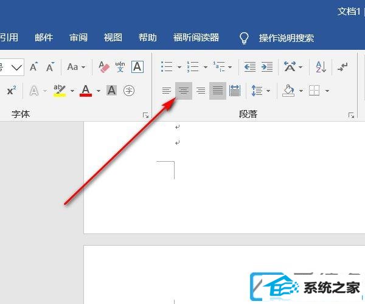Screen dimensions: 365x304
Task: Open the text effects dropdown arrow
Action: tap(45, 91)
